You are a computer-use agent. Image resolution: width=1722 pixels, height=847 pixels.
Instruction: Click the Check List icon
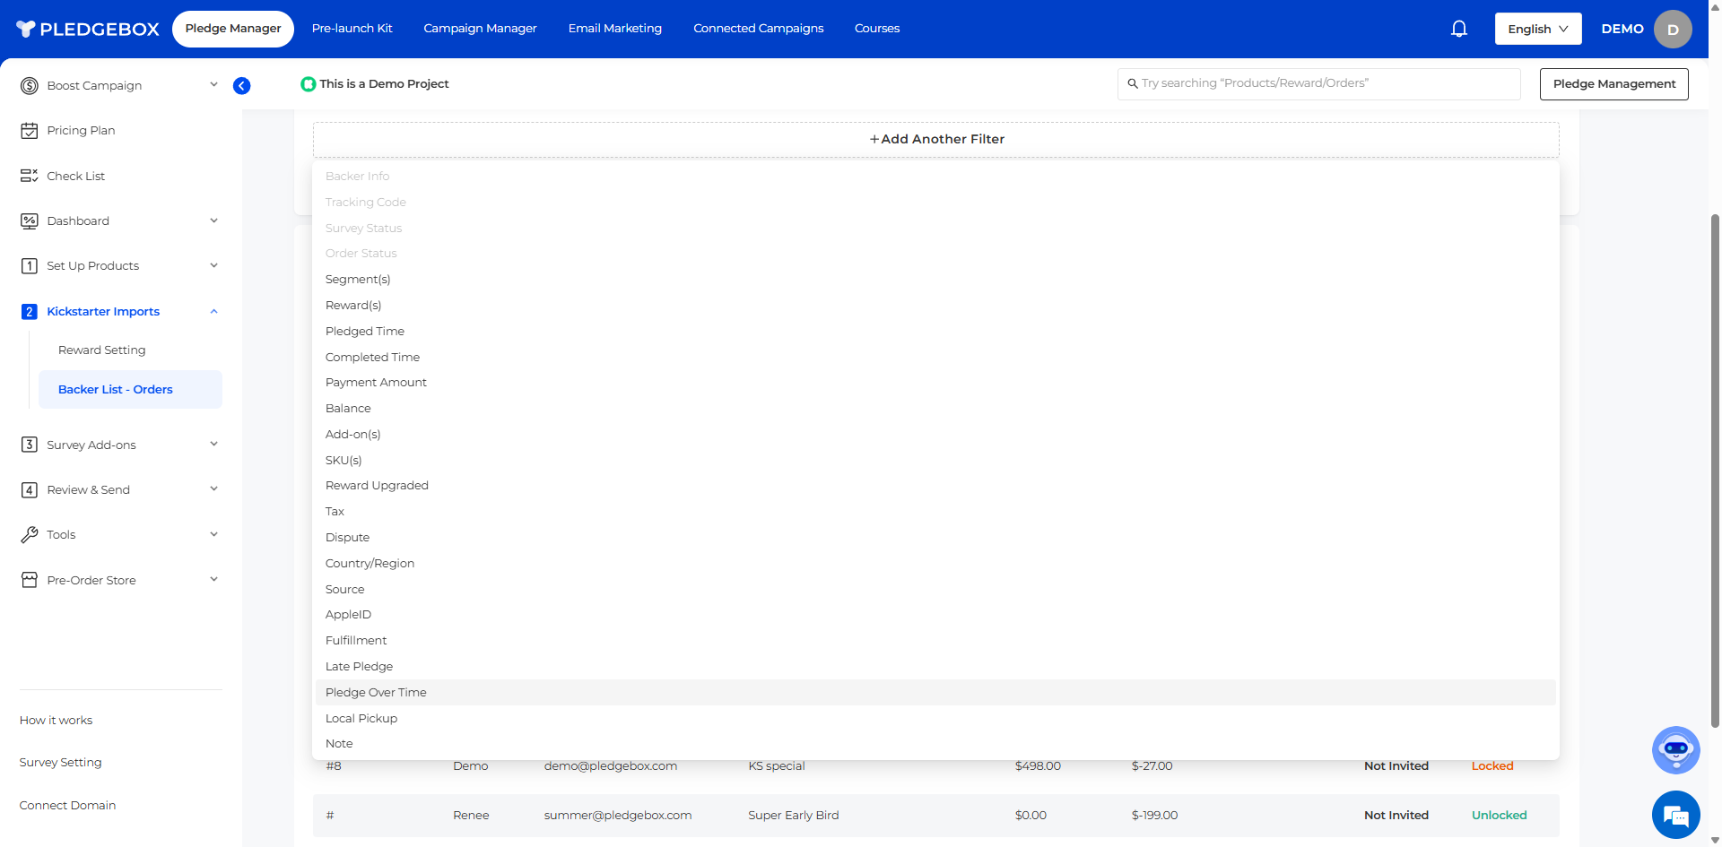tap(30, 176)
